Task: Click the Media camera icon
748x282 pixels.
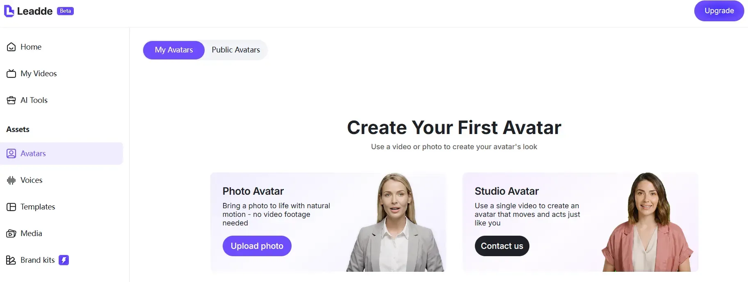Action: 11,234
